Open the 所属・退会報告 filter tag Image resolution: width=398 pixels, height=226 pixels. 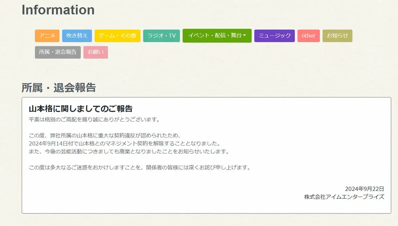[58, 52]
